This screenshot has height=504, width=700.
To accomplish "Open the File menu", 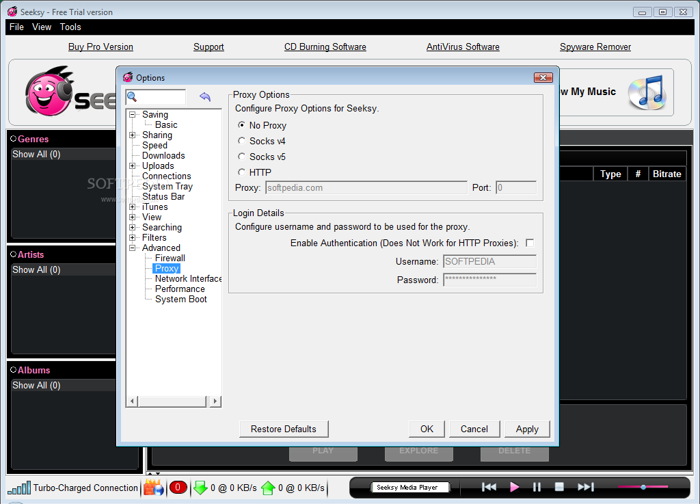I will pos(16,27).
